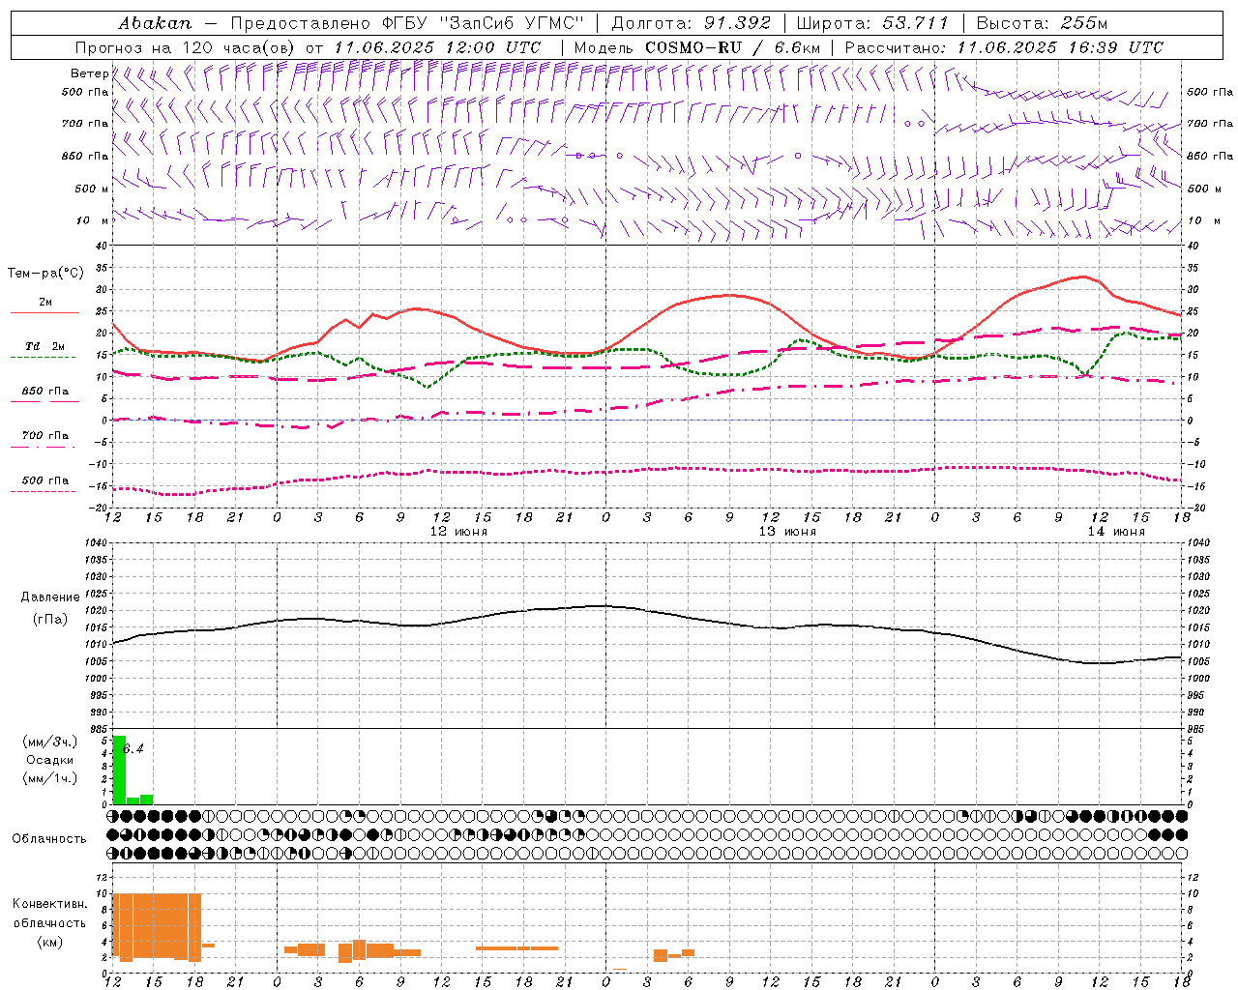Image resolution: width=1238 pixels, height=990 pixels.
Task: Select the "Широта: 53.711" header text
Action: pyautogui.click(x=872, y=23)
